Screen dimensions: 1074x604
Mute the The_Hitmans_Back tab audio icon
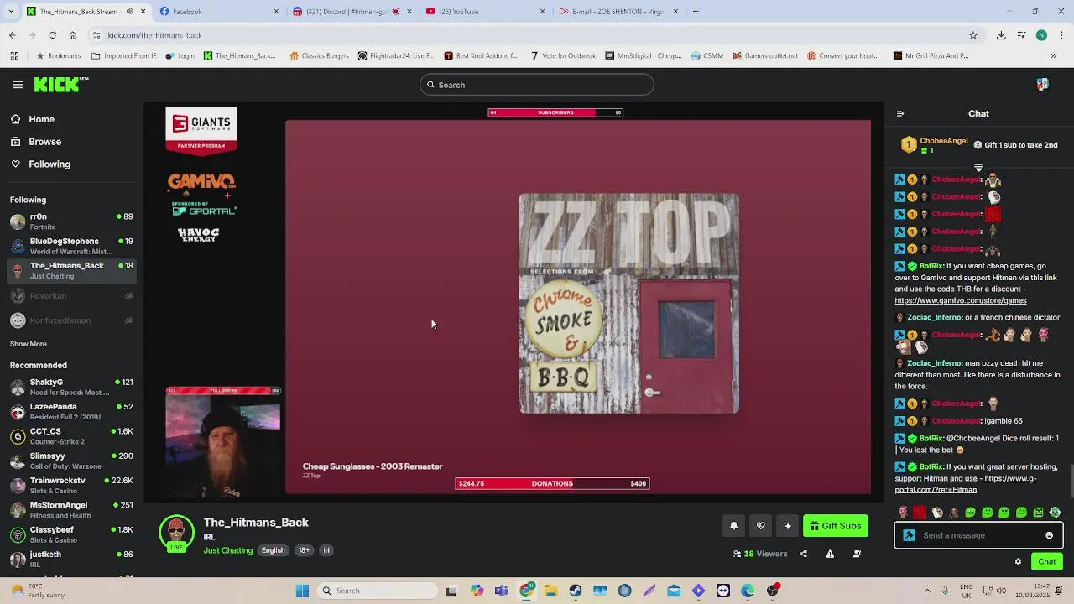130,12
